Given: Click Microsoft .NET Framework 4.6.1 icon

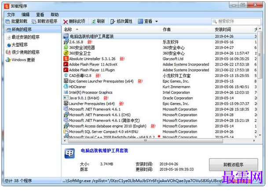Looking at the screenshot, I should 66,109.
